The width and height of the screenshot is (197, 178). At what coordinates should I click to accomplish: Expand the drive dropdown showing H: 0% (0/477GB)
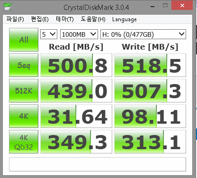(x=143, y=34)
